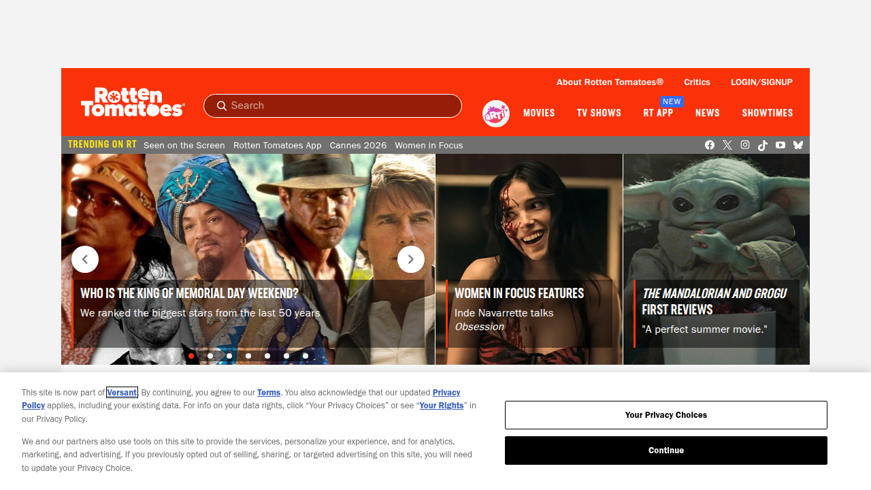Open the Critics link
The width and height of the screenshot is (871, 490).
(697, 82)
